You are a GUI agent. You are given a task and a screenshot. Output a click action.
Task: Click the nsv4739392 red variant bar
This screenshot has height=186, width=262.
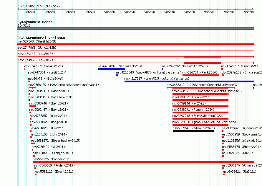click(200, 100)
